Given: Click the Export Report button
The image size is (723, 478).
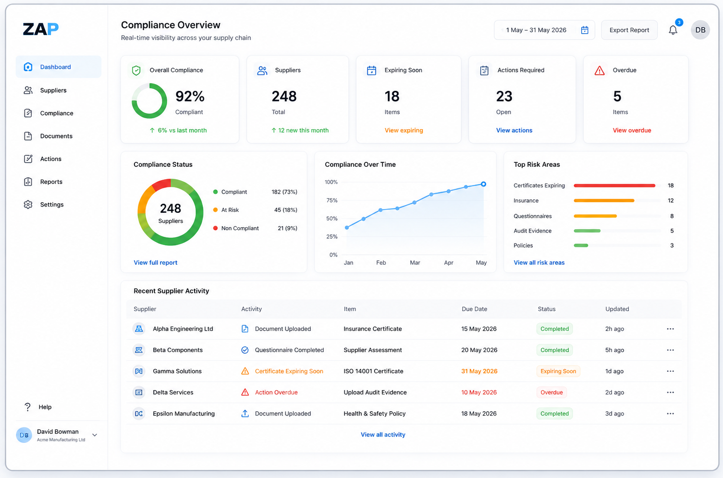Looking at the screenshot, I should pyautogui.click(x=629, y=30).
